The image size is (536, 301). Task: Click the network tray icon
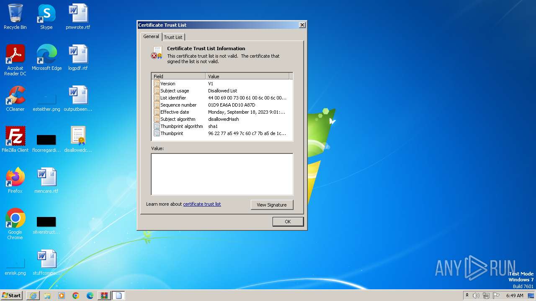[486, 296]
